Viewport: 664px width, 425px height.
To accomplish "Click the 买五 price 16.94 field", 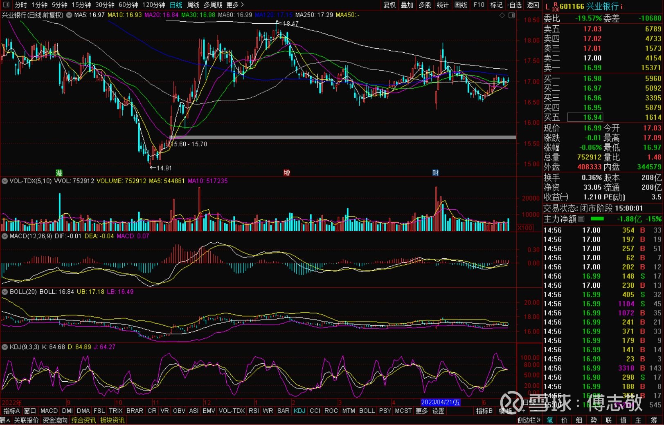I will coord(585,118).
